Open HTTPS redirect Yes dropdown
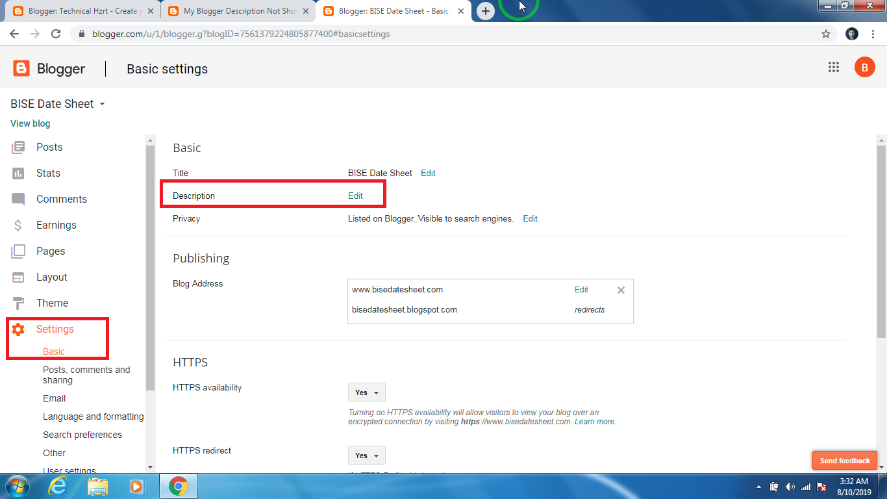 [367, 455]
